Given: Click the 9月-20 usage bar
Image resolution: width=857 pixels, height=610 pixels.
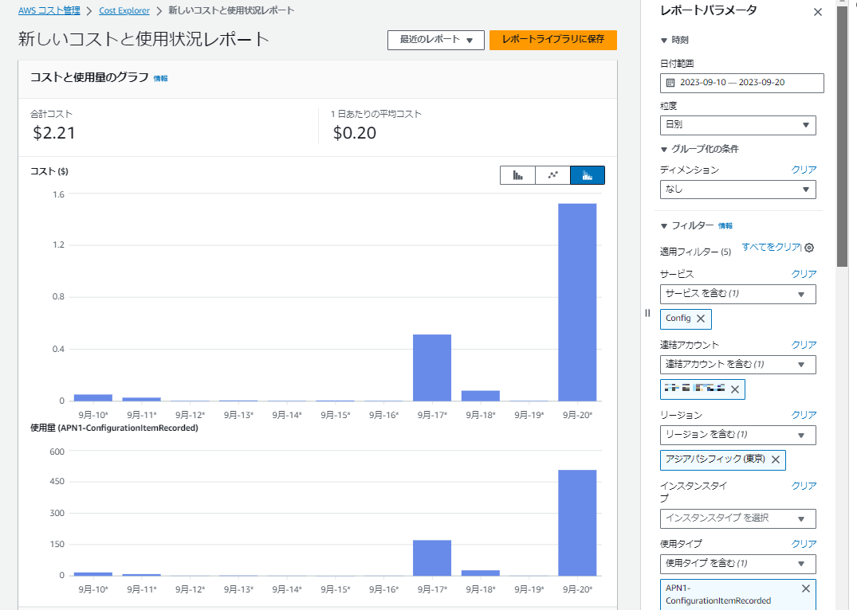Looking at the screenshot, I should click(577, 522).
